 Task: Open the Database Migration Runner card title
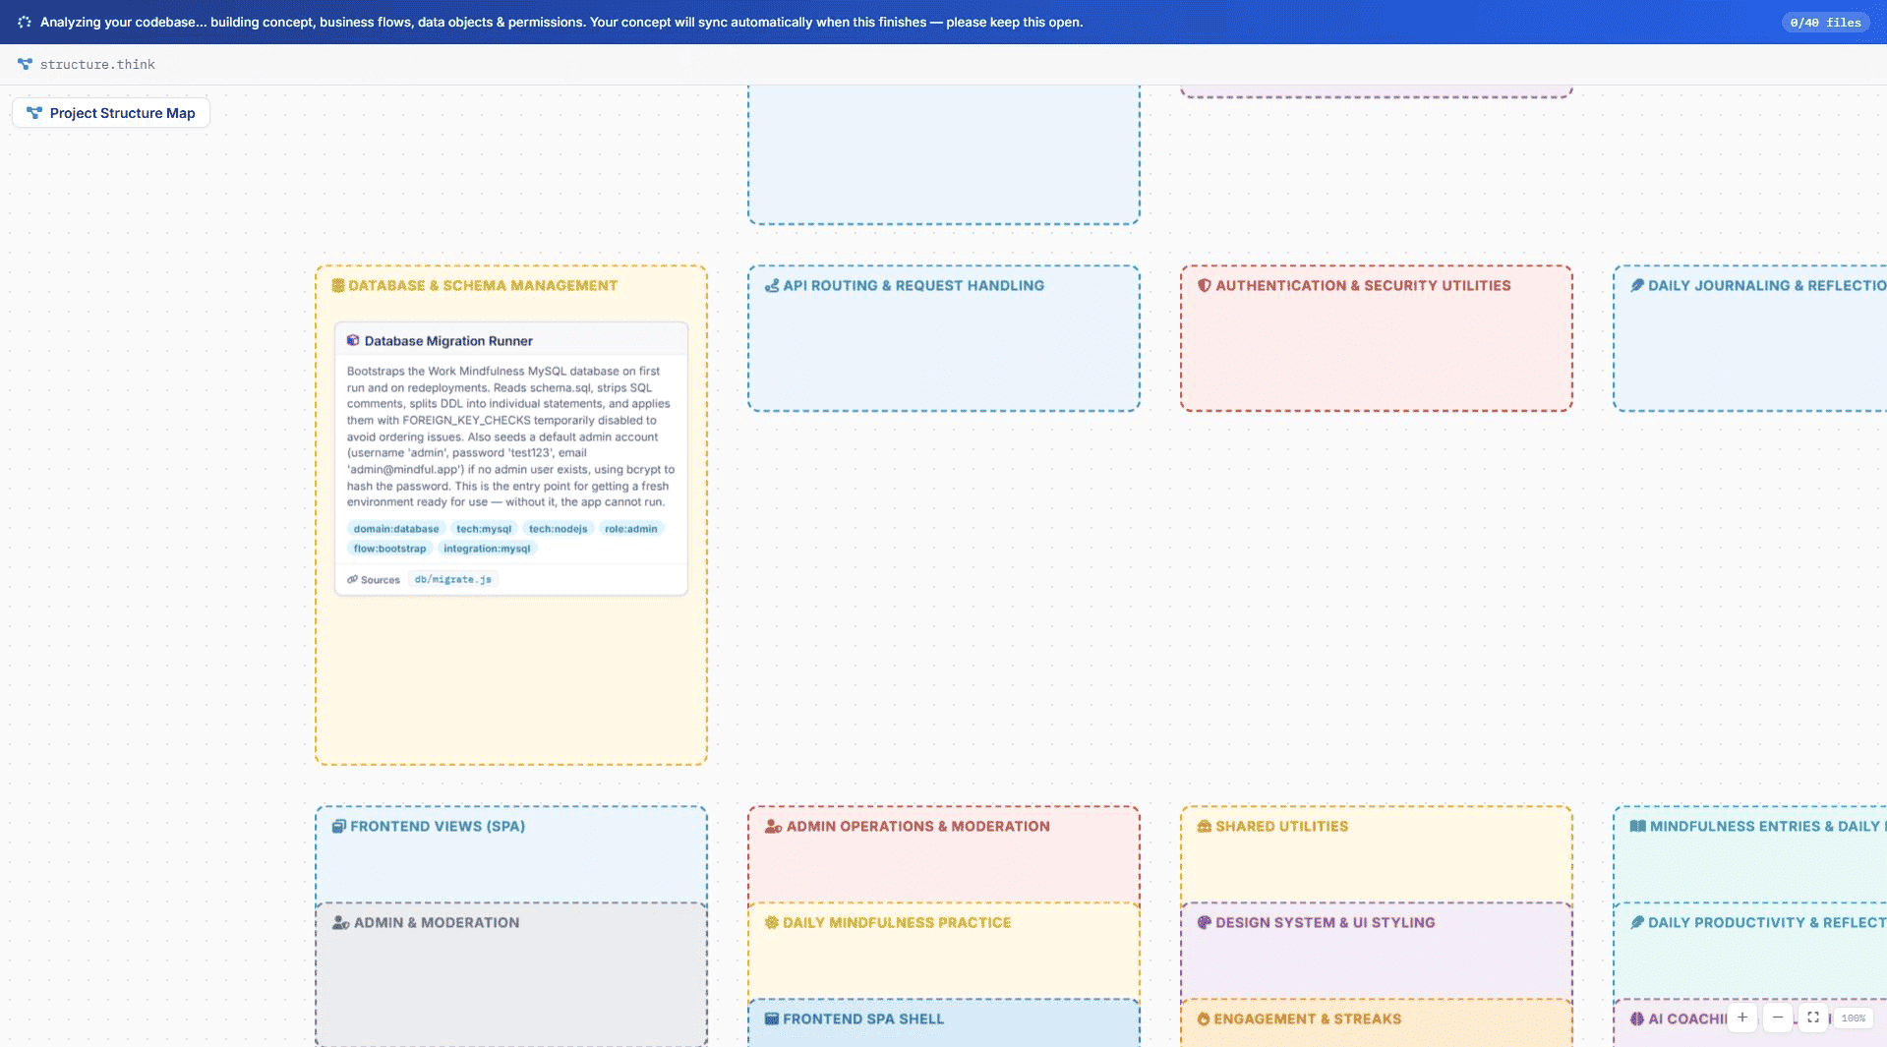click(448, 341)
